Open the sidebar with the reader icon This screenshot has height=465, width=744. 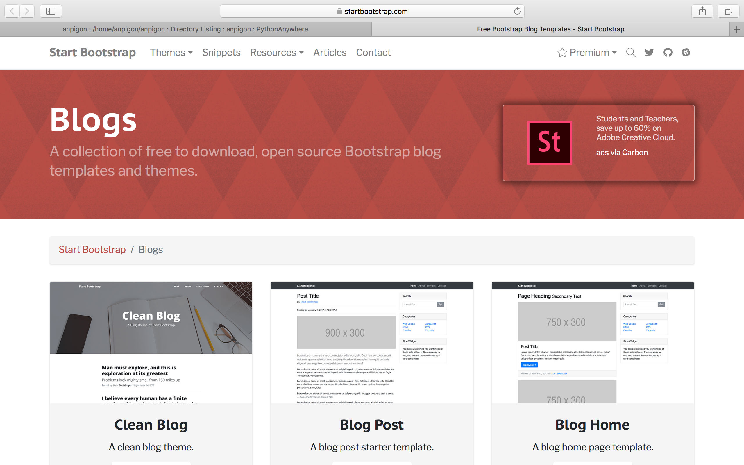pyautogui.click(x=51, y=11)
